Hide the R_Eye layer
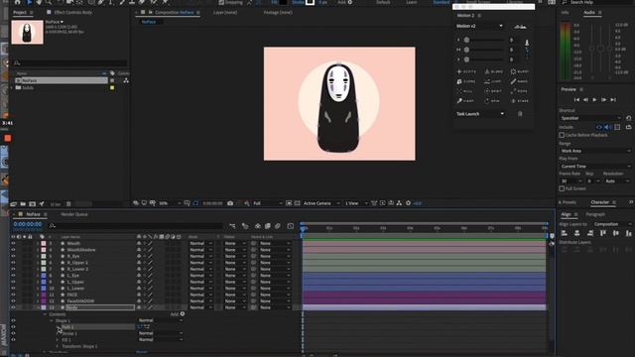This screenshot has height=357, width=635. pos(13,256)
